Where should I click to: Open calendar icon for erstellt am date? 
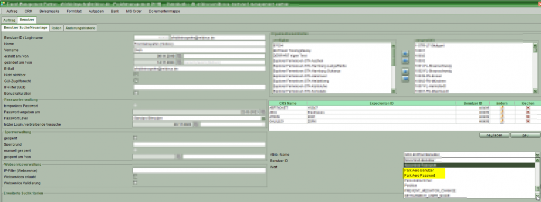click(179, 56)
